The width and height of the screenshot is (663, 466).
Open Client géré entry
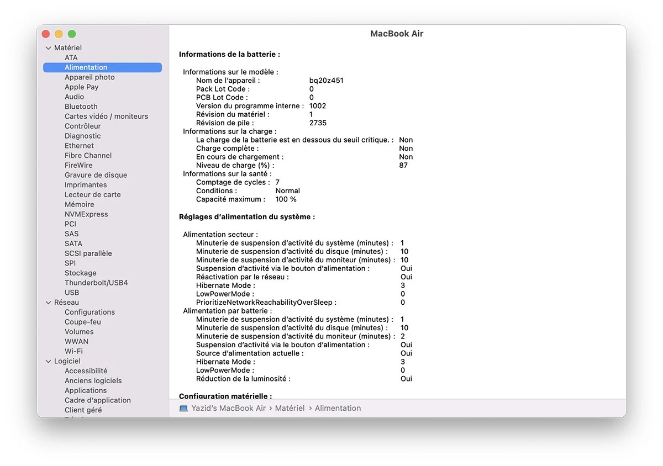coord(83,410)
